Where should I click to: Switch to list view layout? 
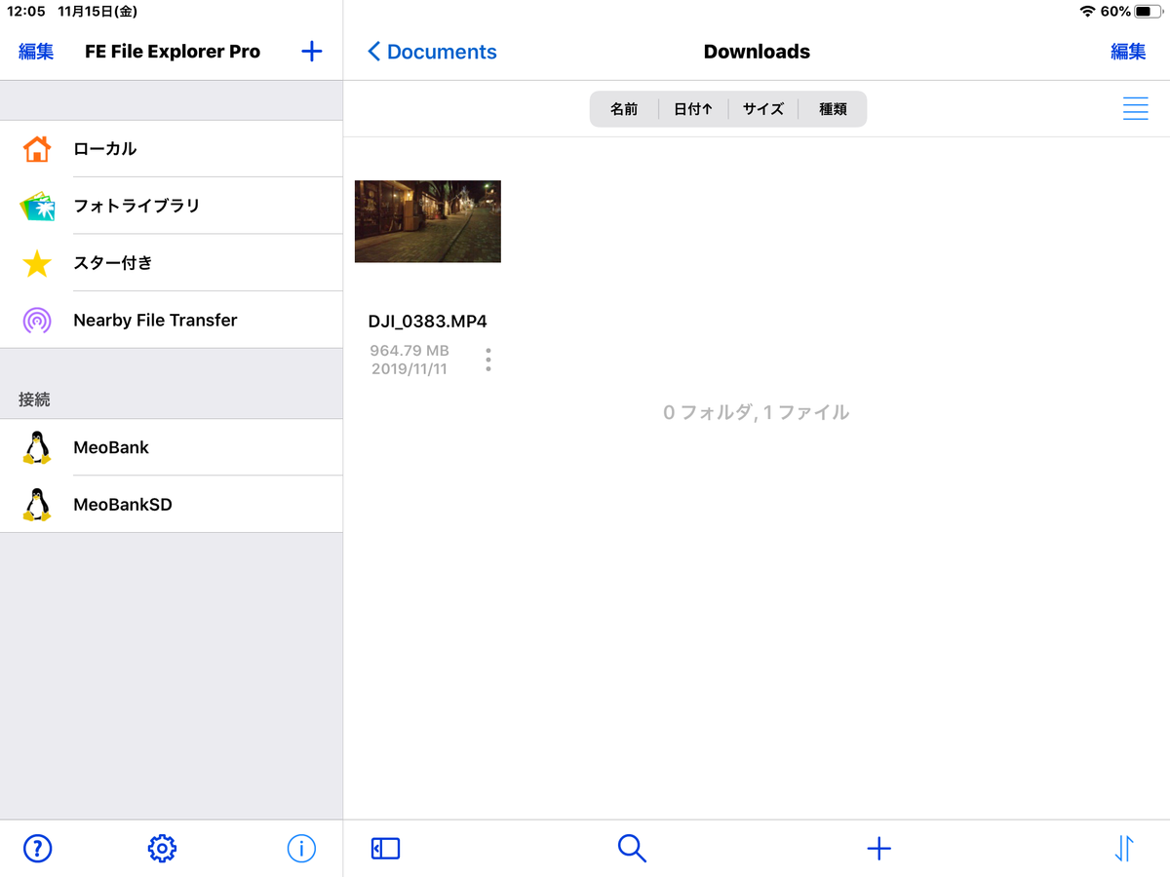tap(1135, 108)
